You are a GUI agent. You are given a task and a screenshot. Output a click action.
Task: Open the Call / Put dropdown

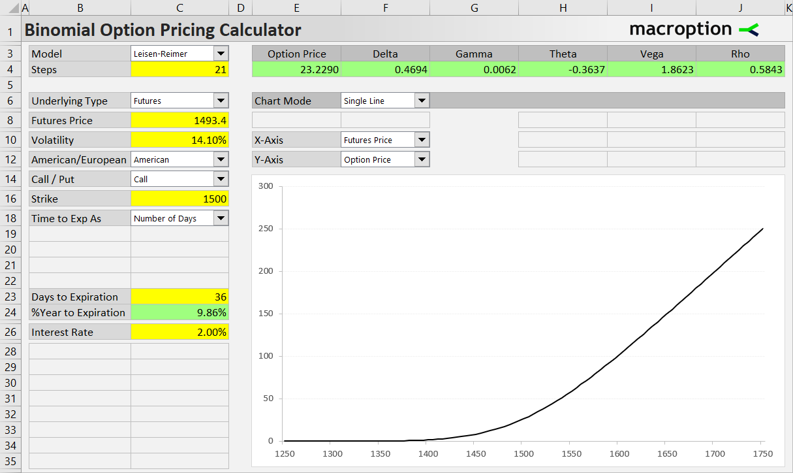(x=221, y=179)
